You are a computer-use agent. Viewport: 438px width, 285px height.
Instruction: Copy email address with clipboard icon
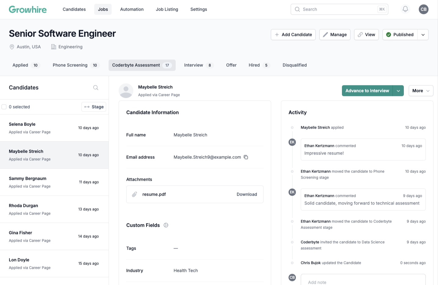pyautogui.click(x=246, y=157)
